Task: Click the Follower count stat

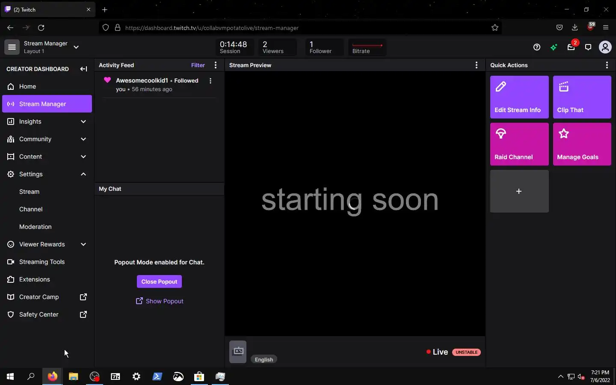Action: (x=325, y=47)
